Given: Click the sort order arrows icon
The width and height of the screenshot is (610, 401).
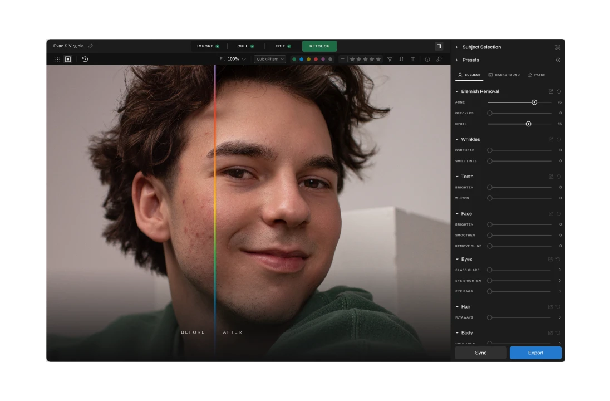Looking at the screenshot, I should [x=401, y=59].
